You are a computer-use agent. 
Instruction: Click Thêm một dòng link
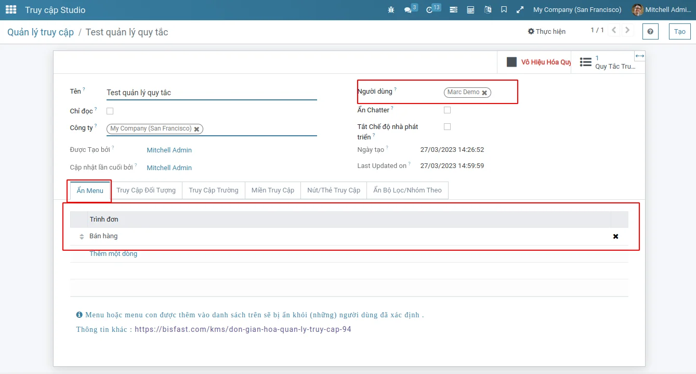[113, 254]
